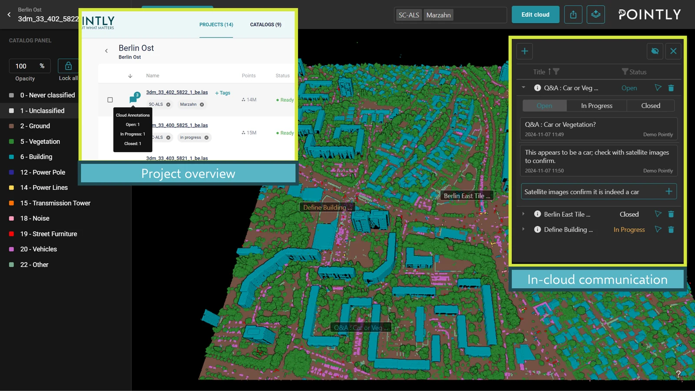The height and width of the screenshot is (391, 695).
Task: Add a new annotation with plus icon
Action: click(x=525, y=51)
